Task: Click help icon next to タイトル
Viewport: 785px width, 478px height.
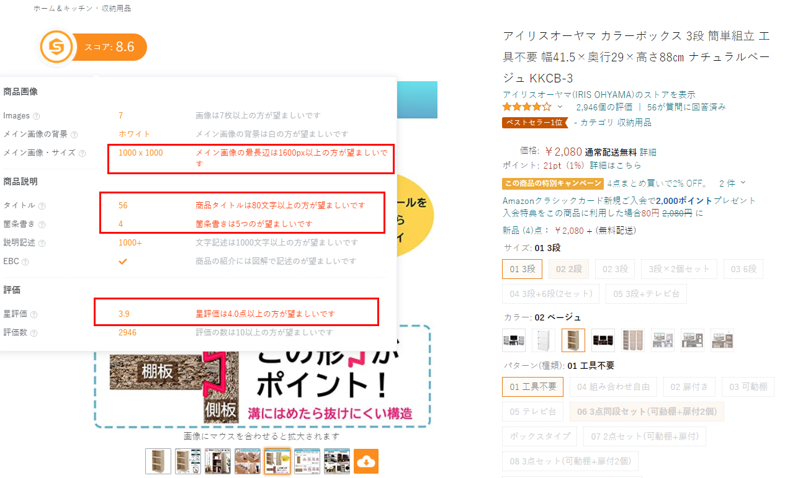Action: pyautogui.click(x=42, y=205)
